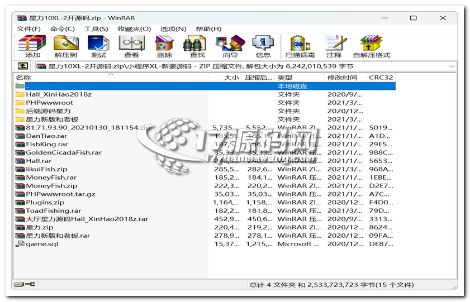This screenshot has height=302, width=470.
Task: Open the Commands (命令) menu
Action: (63, 29)
